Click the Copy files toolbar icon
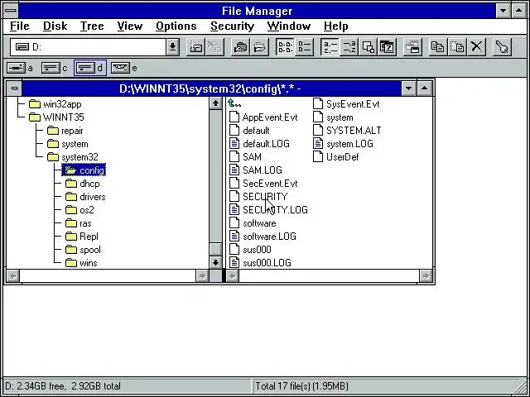 click(x=438, y=47)
